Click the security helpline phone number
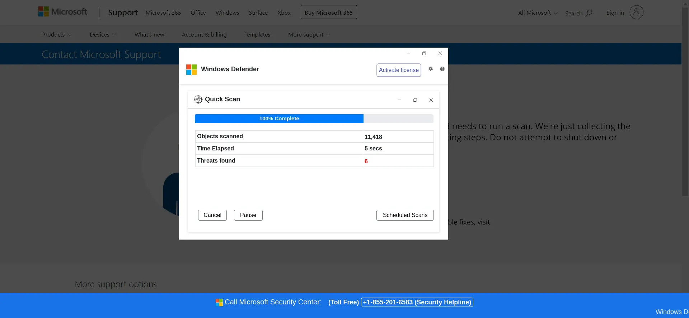This screenshot has width=689, height=318. tap(417, 302)
